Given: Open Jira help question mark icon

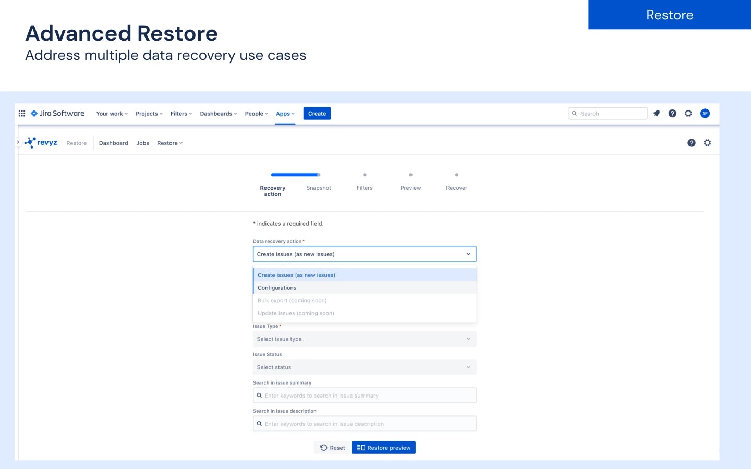Looking at the screenshot, I should [672, 113].
